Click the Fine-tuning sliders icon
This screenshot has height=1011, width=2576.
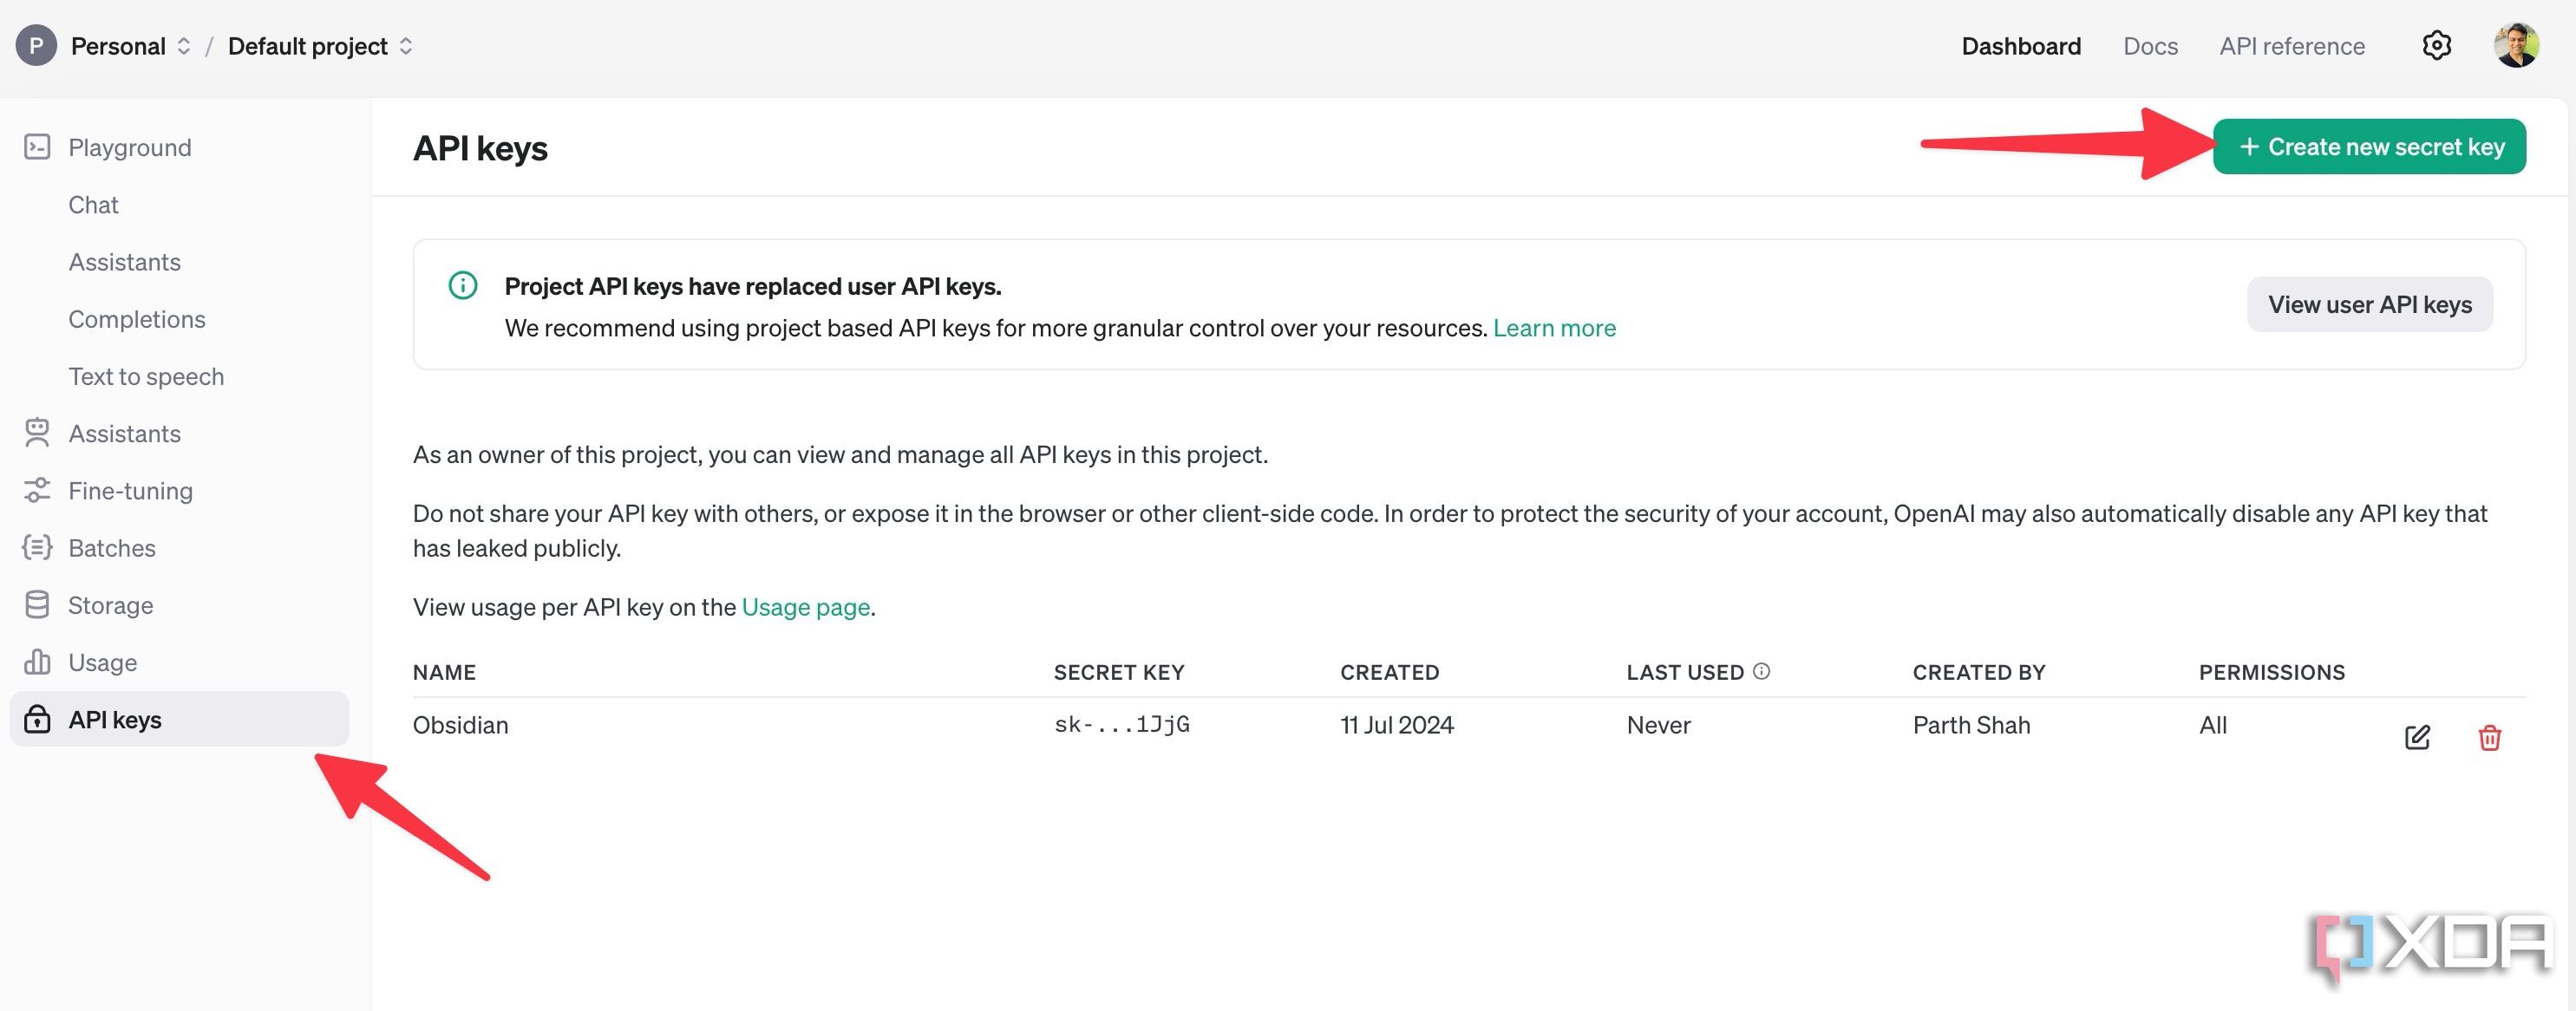point(37,490)
